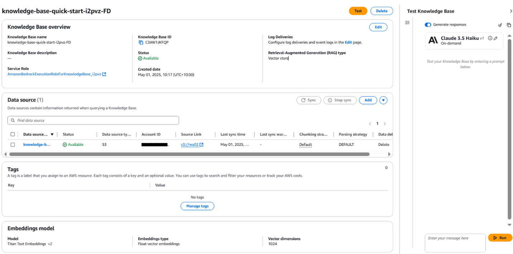Click the page number 1 in pagination
This screenshot has width=513, height=254.
[377, 124]
